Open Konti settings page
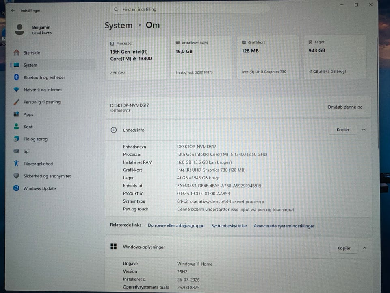390x293 pixels. [x=52, y=127]
